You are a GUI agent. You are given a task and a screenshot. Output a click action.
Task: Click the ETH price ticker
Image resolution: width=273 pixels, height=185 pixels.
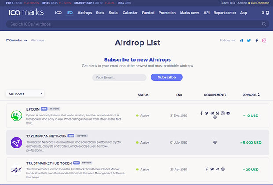[57, 3]
